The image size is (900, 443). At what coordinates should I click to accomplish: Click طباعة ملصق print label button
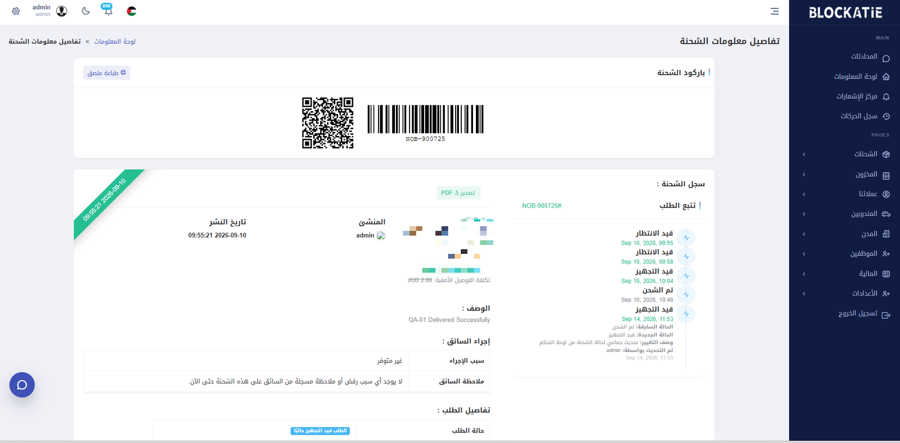point(107,72)
